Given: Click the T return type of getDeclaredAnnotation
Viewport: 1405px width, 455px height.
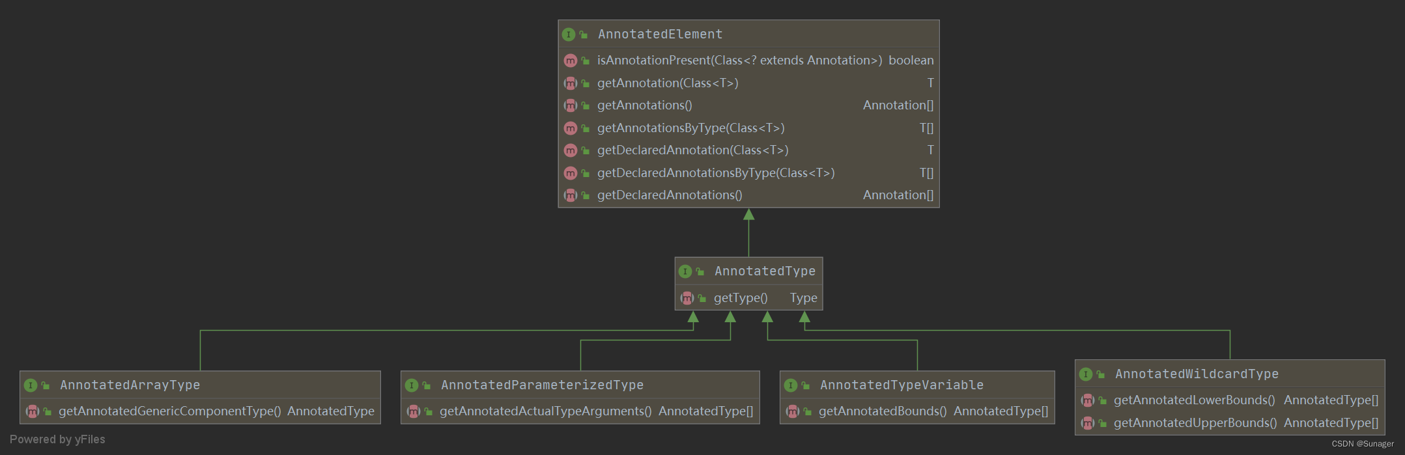Looking at the screenshot, I should tap(931, 150).
